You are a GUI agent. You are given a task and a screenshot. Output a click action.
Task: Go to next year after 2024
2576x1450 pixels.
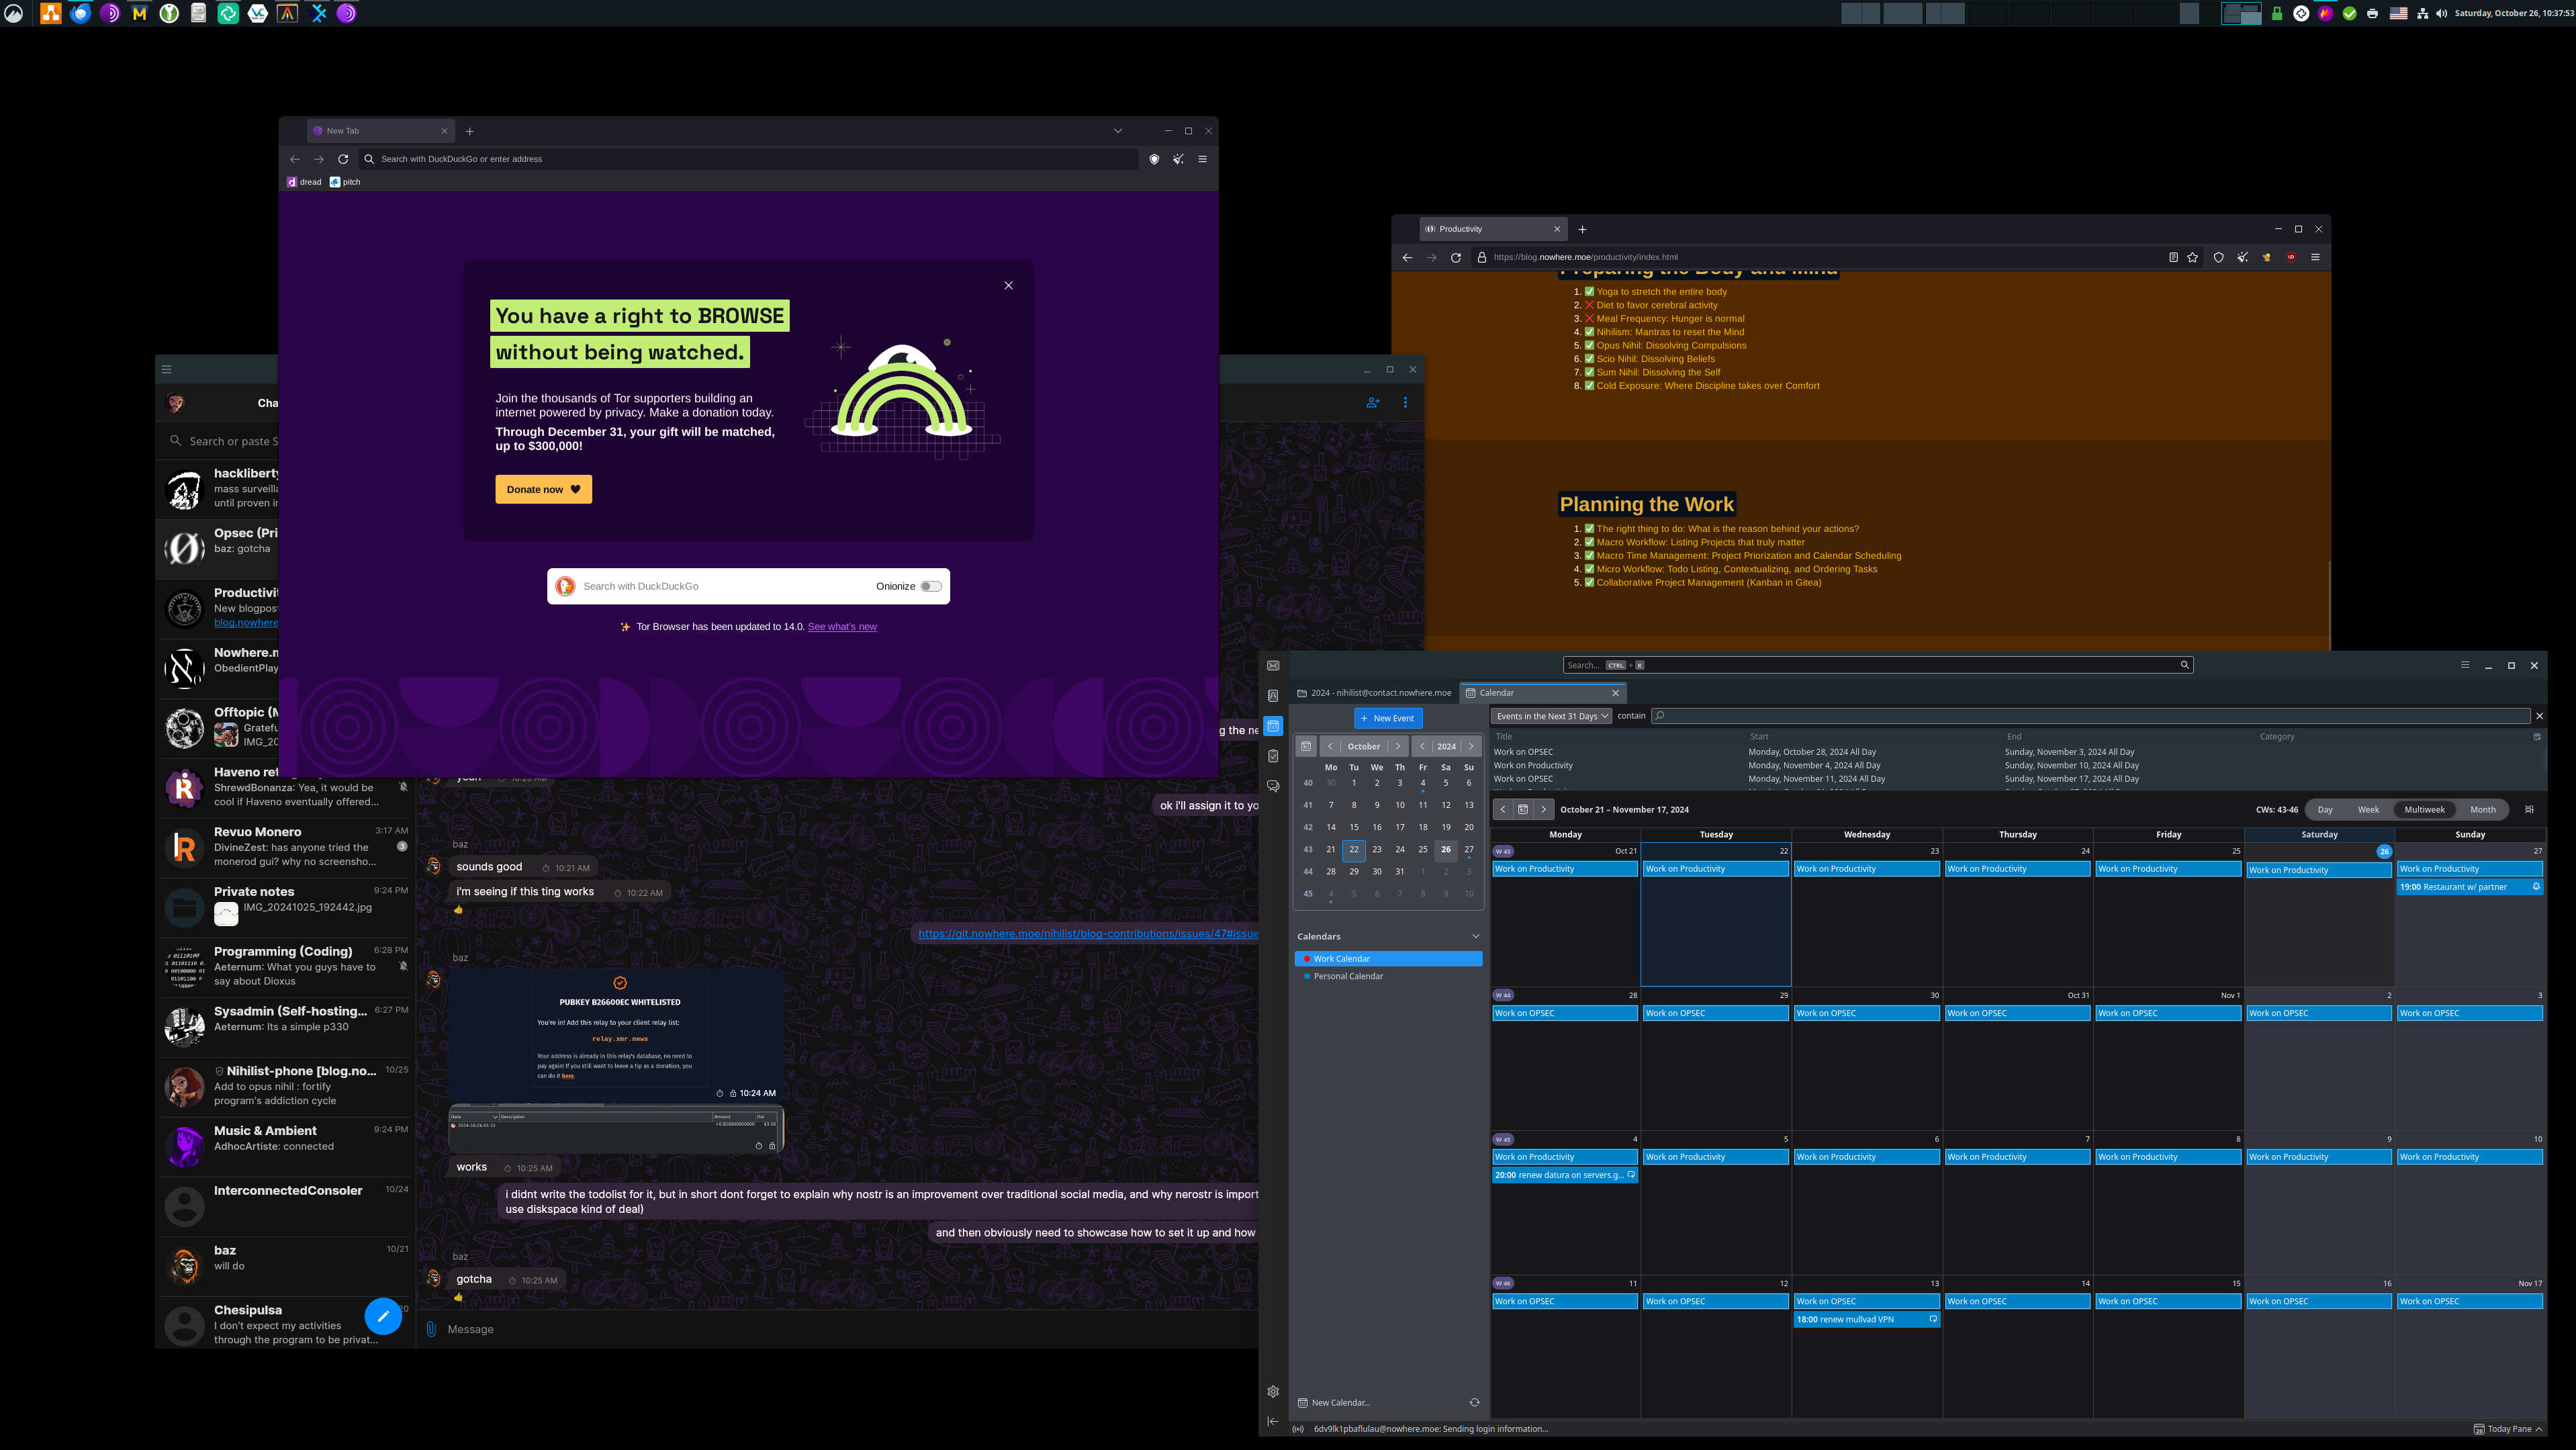pos(1471,747)
